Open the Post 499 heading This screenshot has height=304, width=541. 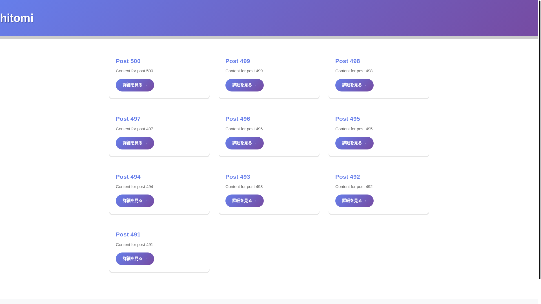coord(238,61)
